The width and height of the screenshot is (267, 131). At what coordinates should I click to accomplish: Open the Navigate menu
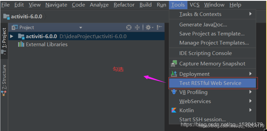pos(56,5)
